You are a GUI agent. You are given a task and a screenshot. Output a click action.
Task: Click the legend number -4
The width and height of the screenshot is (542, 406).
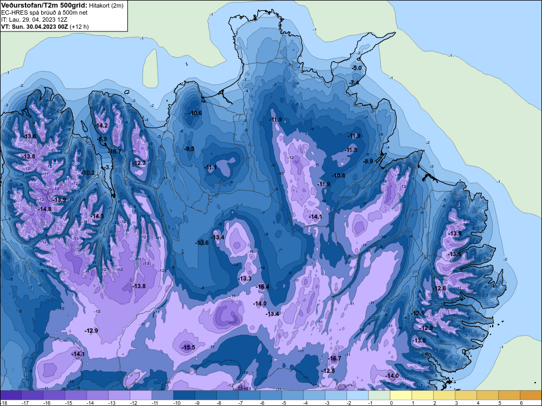pyautogui.click(x=306, y=403)
